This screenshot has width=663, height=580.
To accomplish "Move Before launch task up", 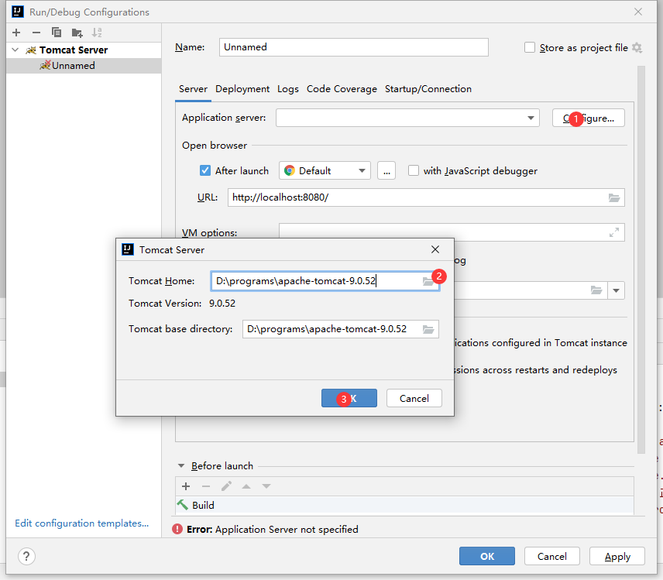I will 246,486.
